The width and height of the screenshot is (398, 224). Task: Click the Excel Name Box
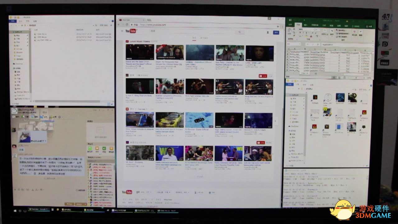(294, 44)
